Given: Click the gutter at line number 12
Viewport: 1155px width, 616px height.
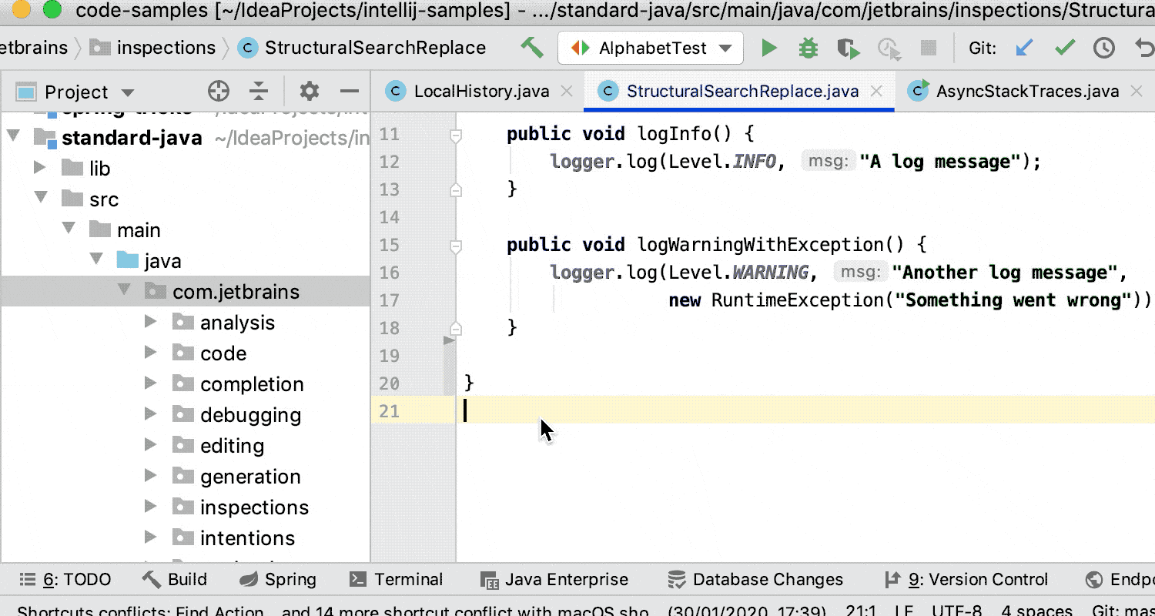Looking at the screenshot, I should pos(390,162).
